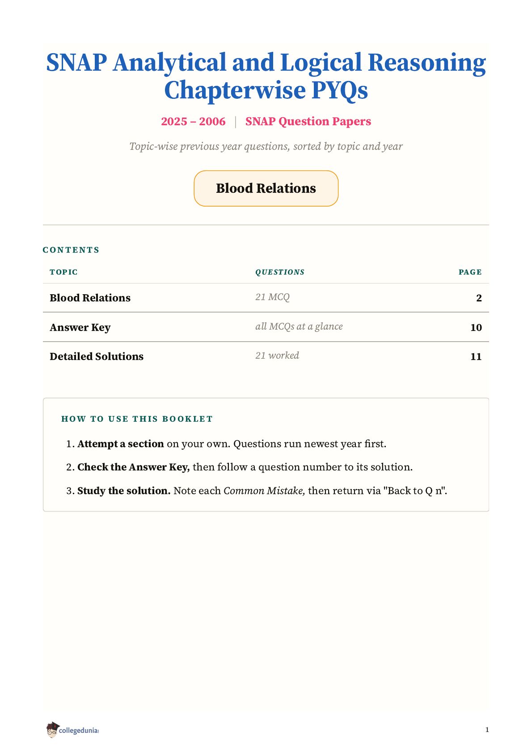Click page number 11 in Detailed Solutions row
The width and height of the screenshot is (532, 753).
point(476,356)
